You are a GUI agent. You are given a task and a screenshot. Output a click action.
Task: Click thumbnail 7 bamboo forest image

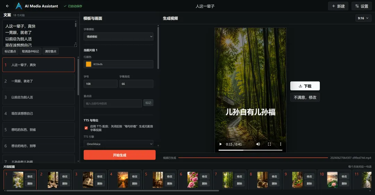[x=227, y=180]
